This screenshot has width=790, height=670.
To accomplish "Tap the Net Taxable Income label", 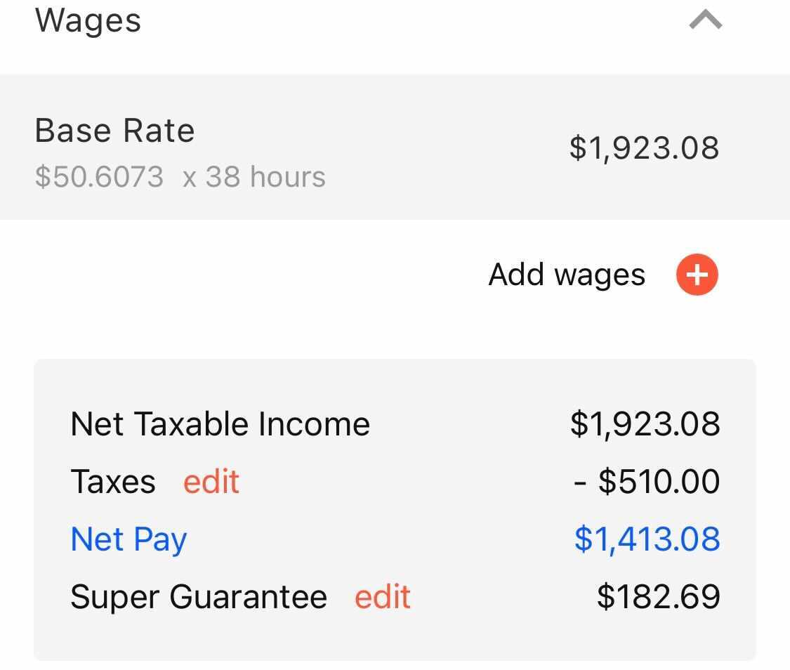I will [x=220, y=425].
